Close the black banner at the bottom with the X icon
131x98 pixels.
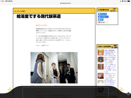128,94
